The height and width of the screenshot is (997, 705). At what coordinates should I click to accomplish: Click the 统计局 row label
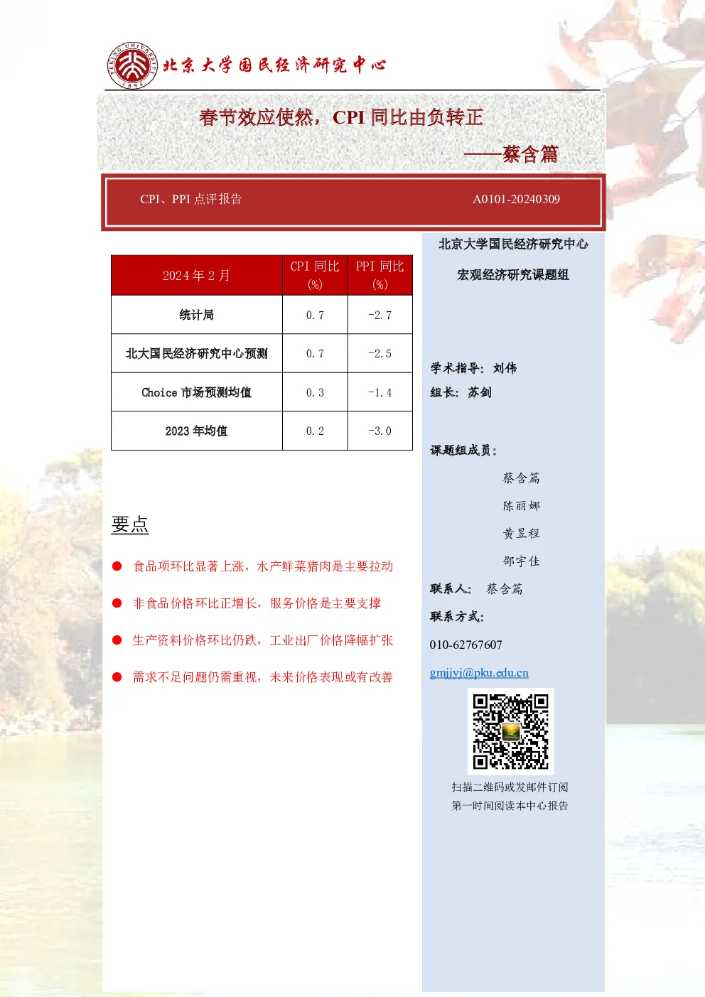[196, 315]
